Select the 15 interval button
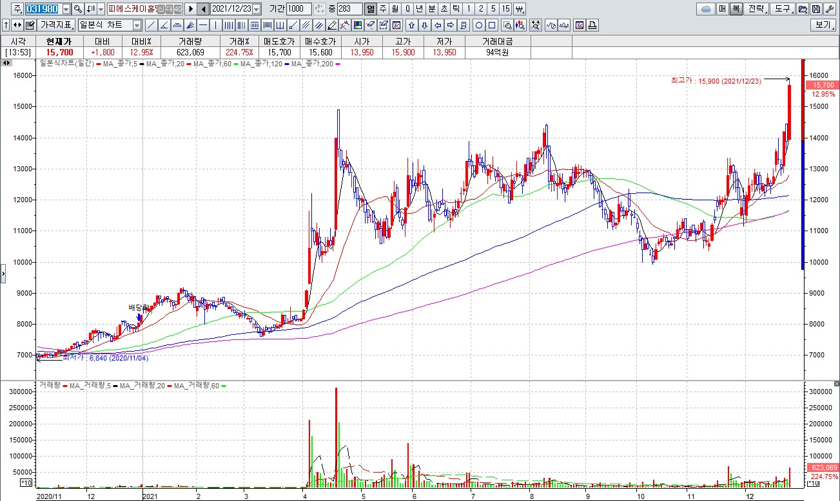840x501 pixels. pyautogui.click(x=506, y=9)
